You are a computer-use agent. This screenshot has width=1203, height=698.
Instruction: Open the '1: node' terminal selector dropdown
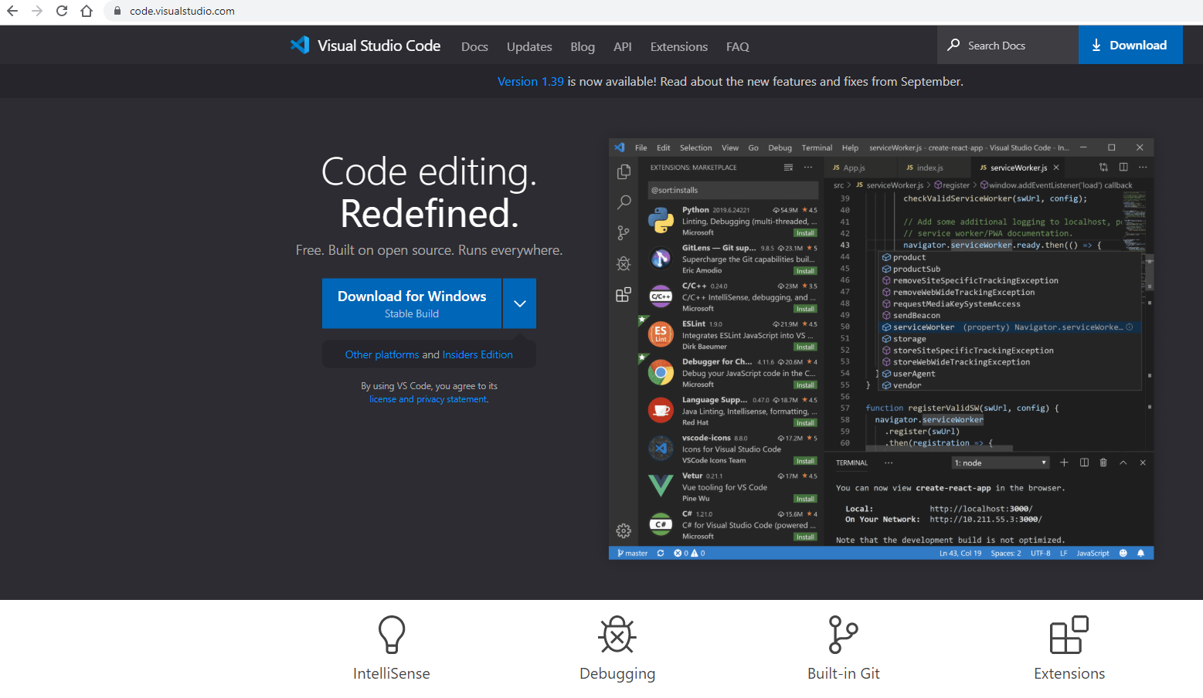tap(1001, 463)
